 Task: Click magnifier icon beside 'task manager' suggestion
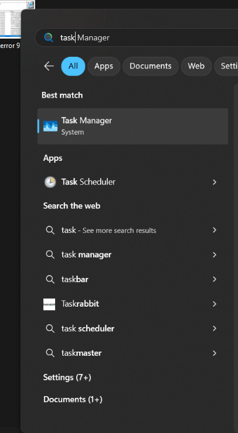coord(50,255)
